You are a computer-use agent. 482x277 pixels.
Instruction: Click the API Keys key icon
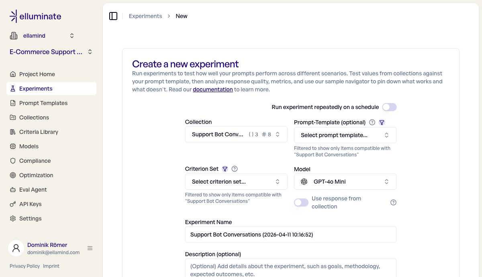coord(13,204)
